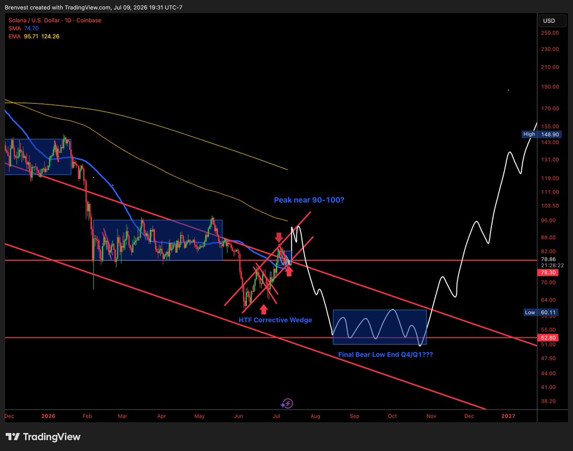This screenshot has width=573, height=451.
Task: Click the 250.00 price axis label
Action: 550,32
